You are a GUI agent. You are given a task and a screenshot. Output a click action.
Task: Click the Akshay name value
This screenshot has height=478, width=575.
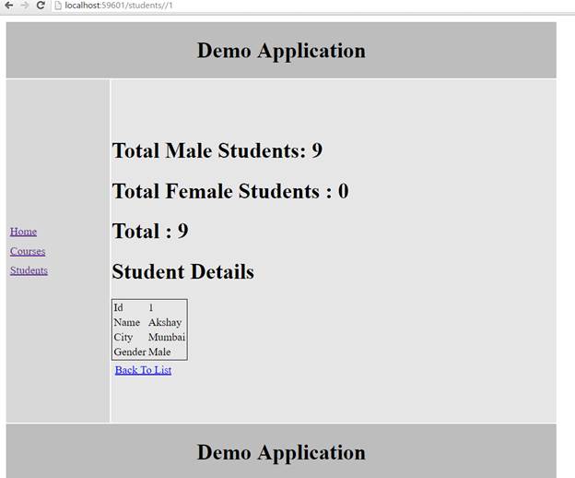coord(165,322)
